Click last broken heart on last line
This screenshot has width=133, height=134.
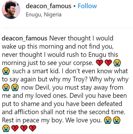tap(33, 128)
